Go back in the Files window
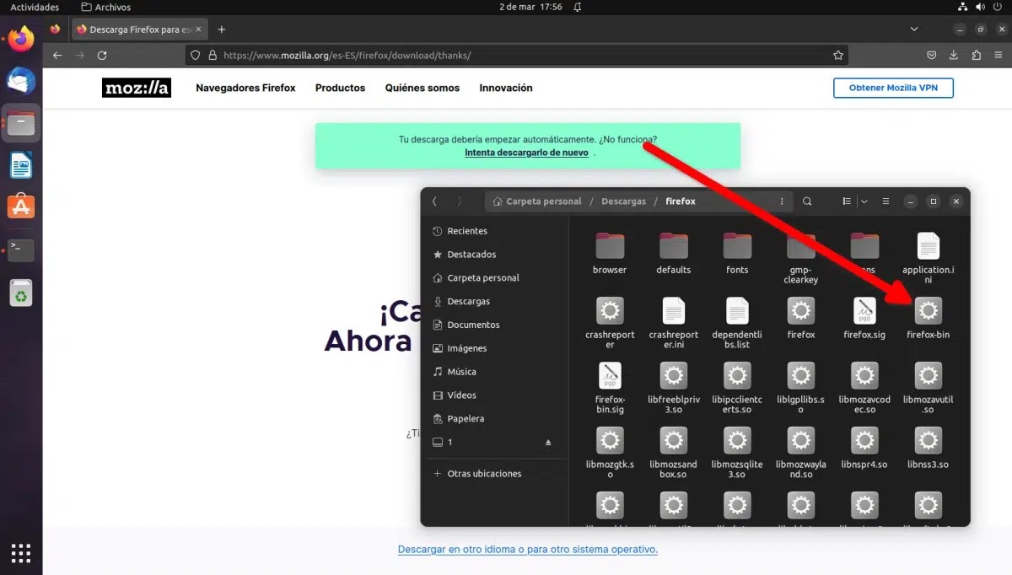 434,202
